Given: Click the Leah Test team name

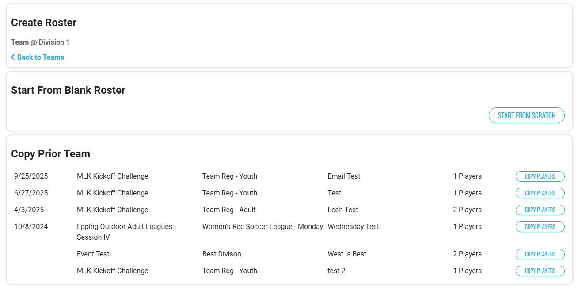Looking at the screenshot, I should click(x=342, y=210).
